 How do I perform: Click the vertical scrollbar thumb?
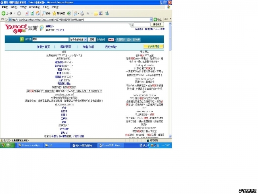170,38
